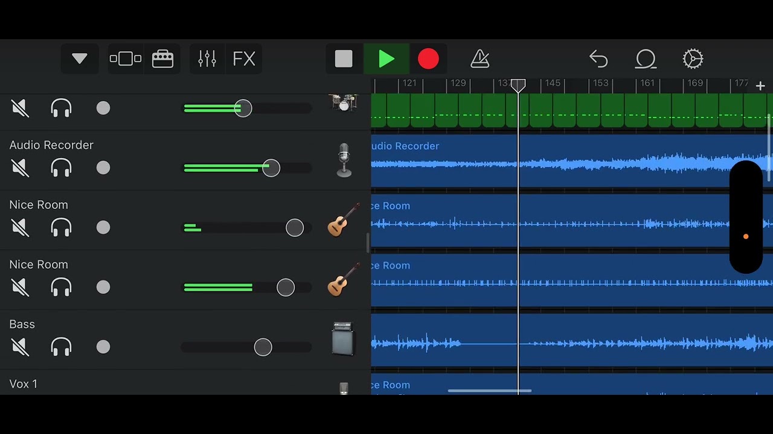Open the FX panel

coord(244,58)
